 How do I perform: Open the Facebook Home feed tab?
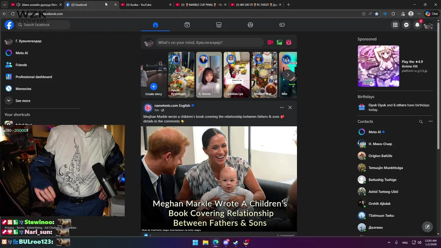(x=155, y=25)
